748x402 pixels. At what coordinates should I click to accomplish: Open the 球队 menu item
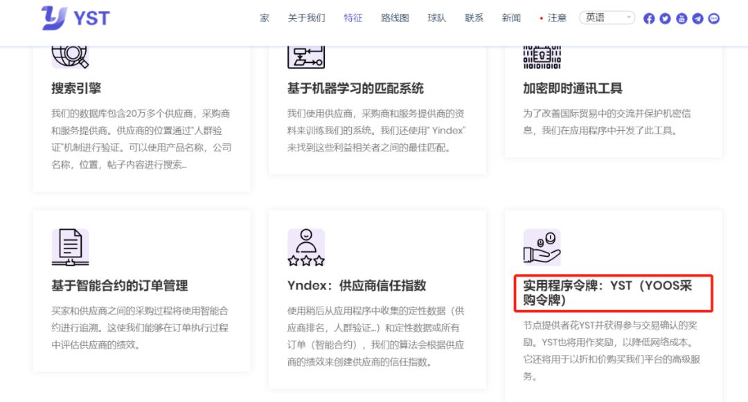pos(437,18)
